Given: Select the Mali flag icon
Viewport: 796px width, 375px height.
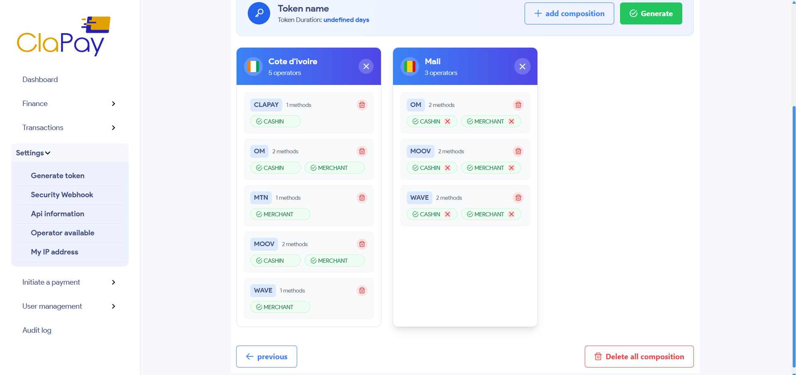Looking at the screenshot, I should (410, 66).
